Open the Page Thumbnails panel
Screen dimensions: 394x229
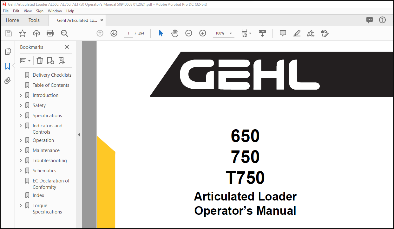(x=8, y=51)
